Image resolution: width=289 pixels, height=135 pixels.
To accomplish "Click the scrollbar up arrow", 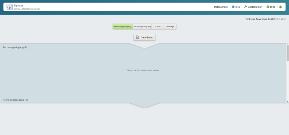I will [288, 44].
